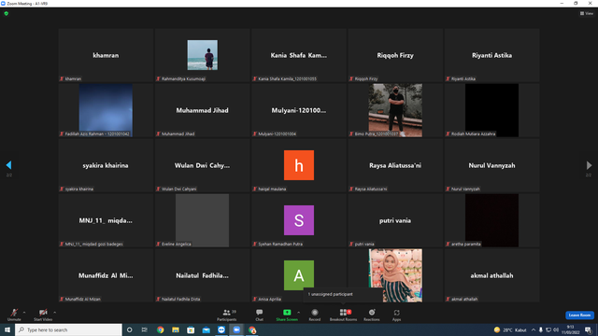Select syakira khairina's tile

106,165
